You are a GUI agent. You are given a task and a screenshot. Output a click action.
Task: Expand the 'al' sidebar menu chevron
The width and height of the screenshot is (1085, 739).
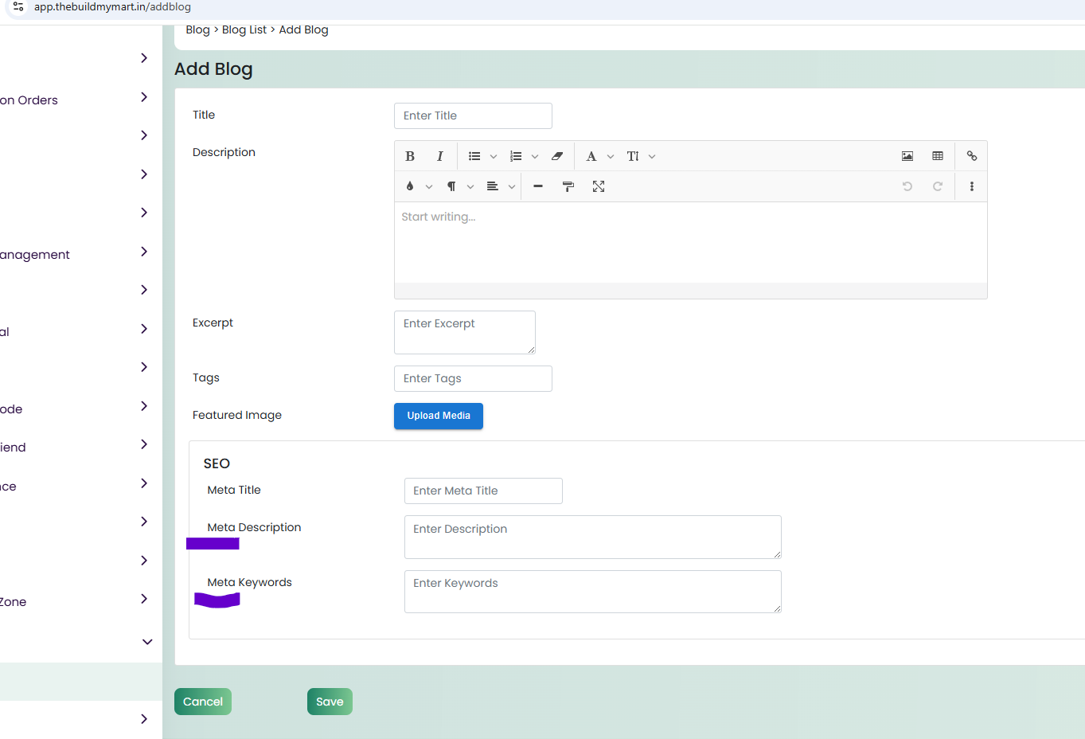(144, 329)
